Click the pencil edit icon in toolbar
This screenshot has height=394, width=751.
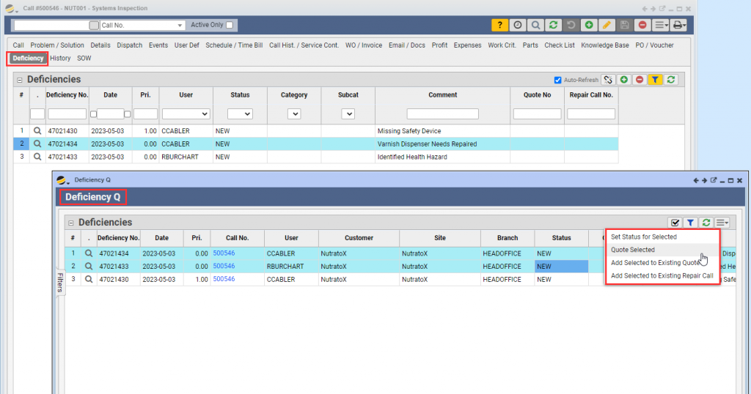point(607,25)
